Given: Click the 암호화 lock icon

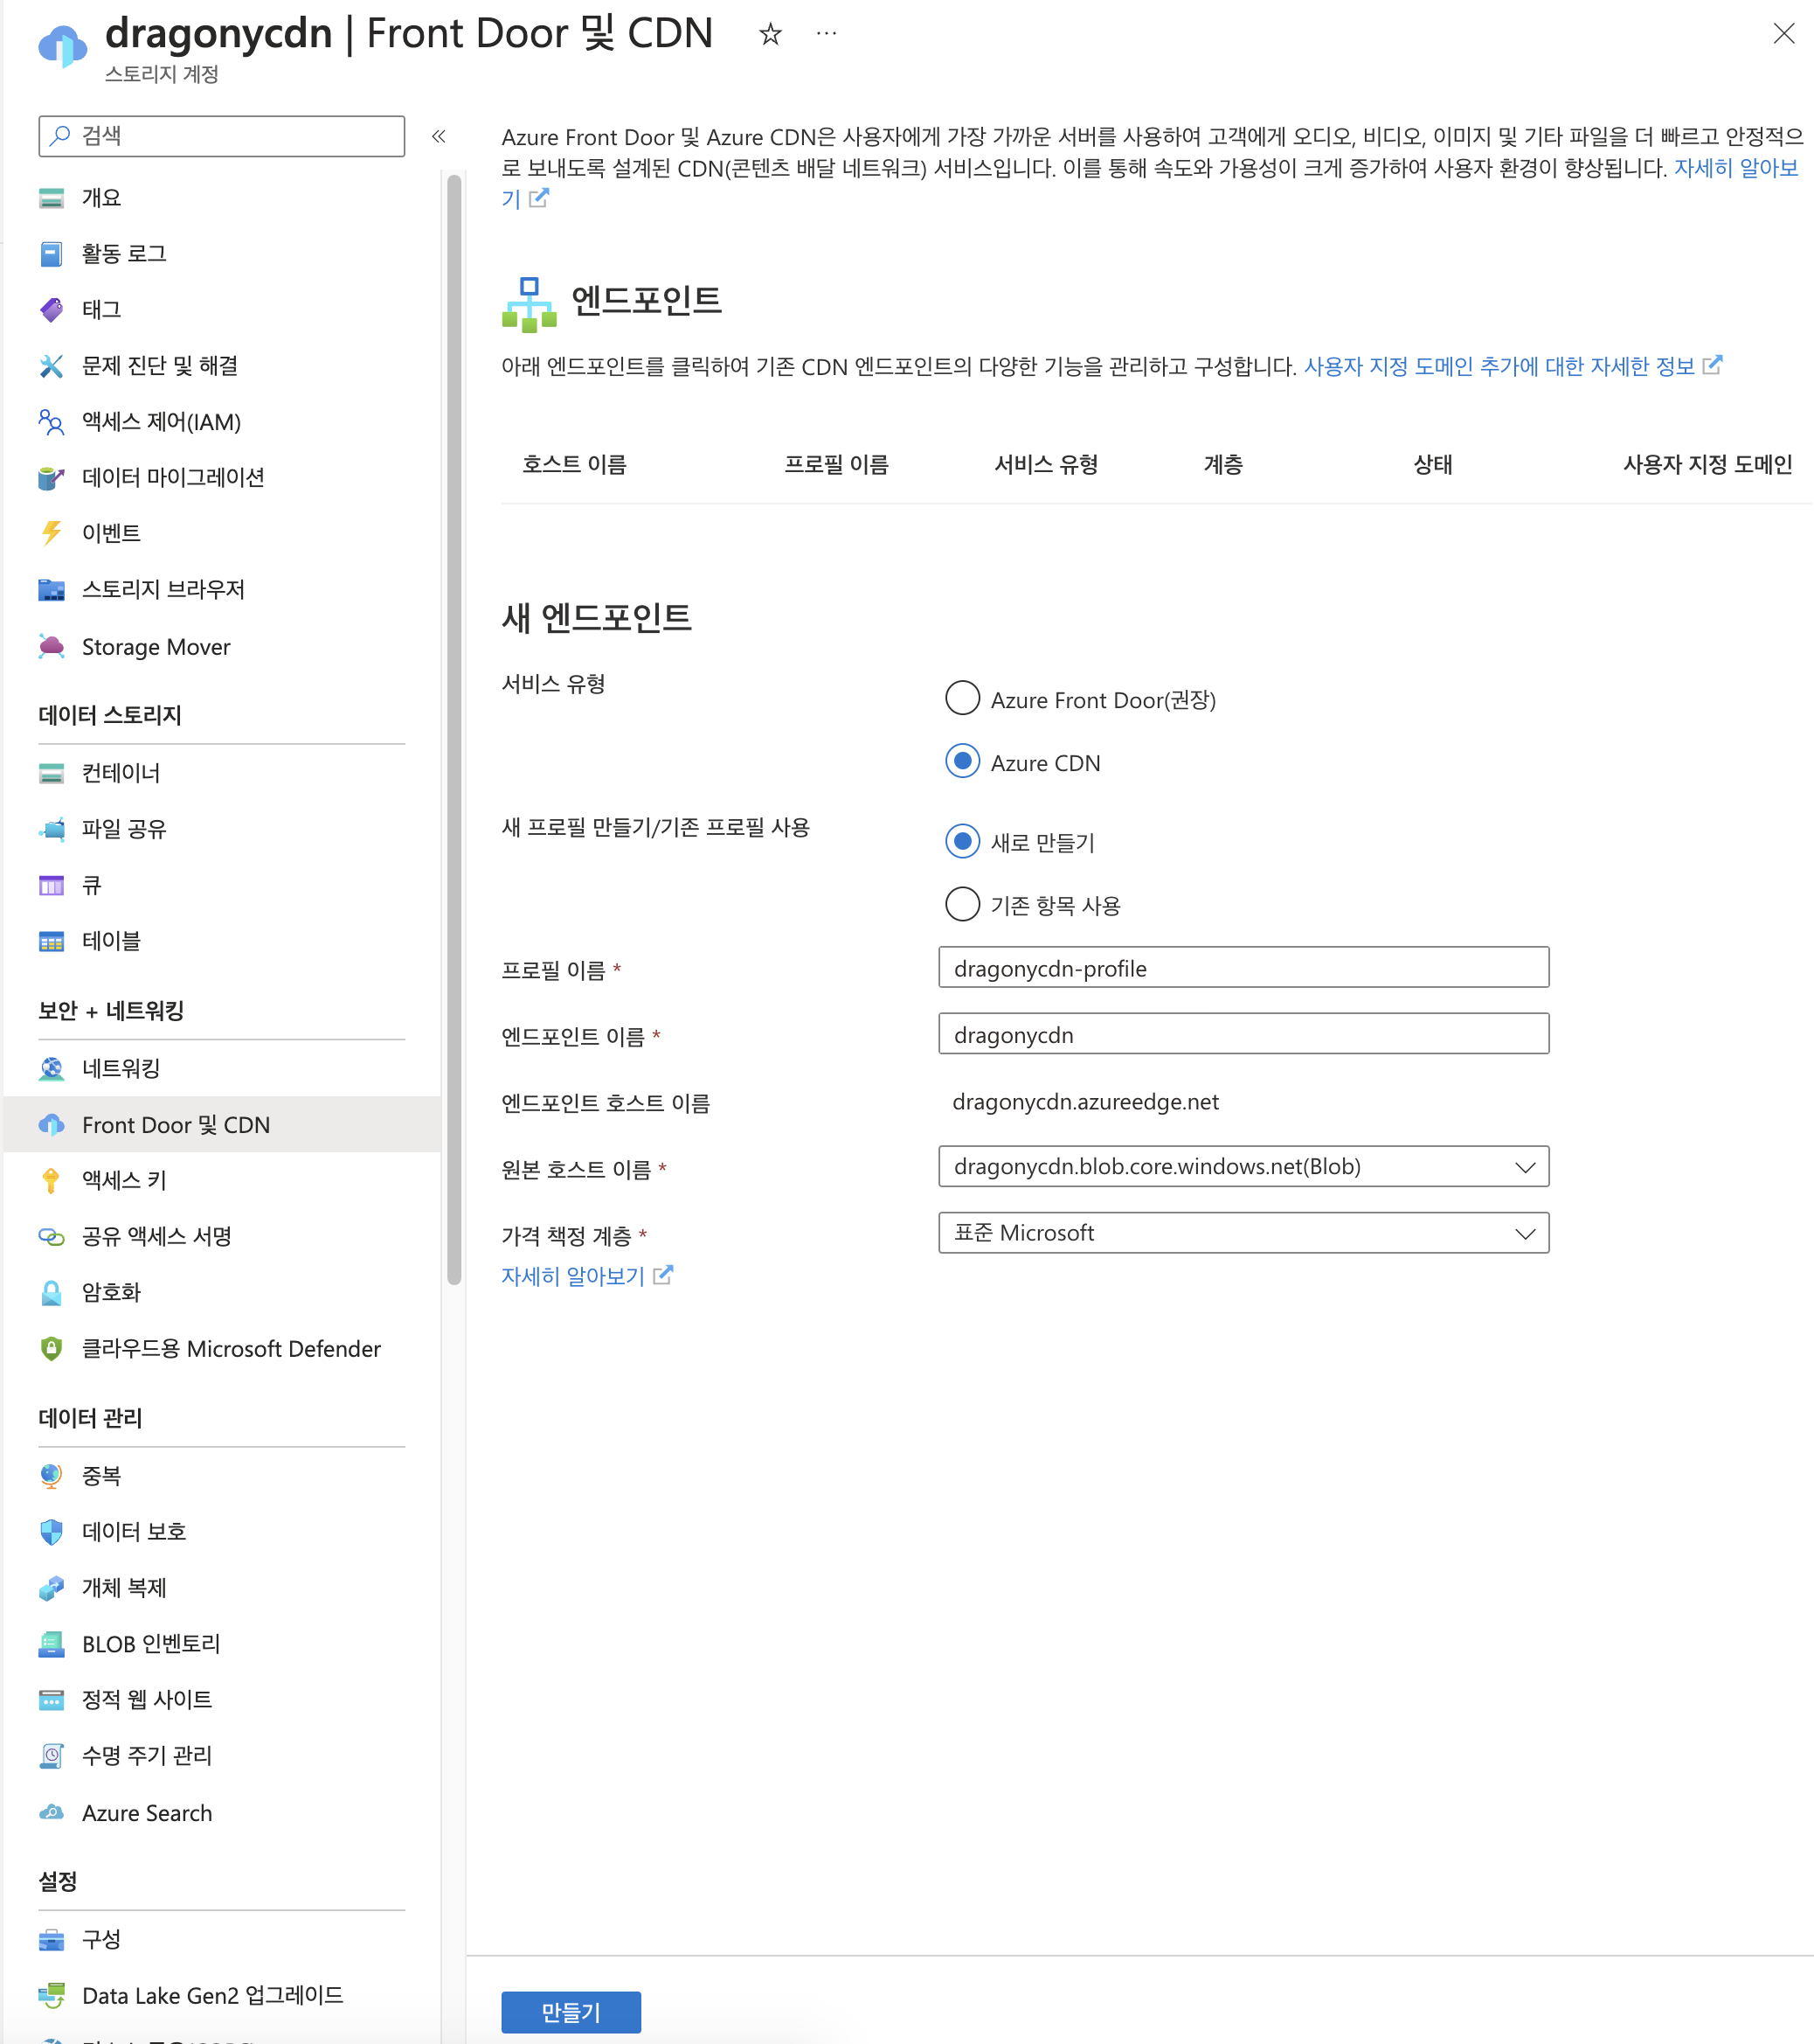Looking at the screenshot, I should (x=51, y=1293).
